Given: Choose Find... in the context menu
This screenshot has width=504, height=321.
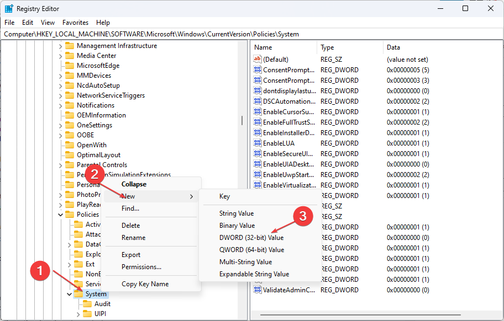Looking at the screenshot, I should (151, 208).
